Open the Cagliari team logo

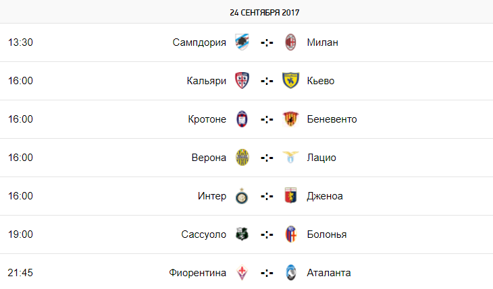[242, 81]
